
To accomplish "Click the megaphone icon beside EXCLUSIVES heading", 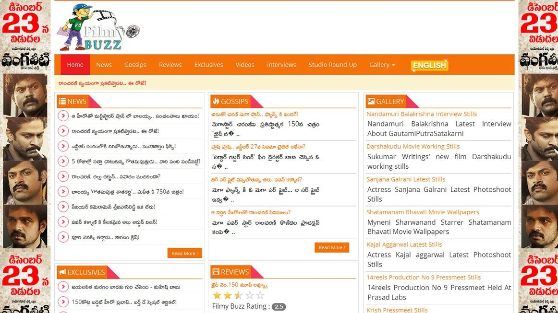I will [x=62, y=272].
